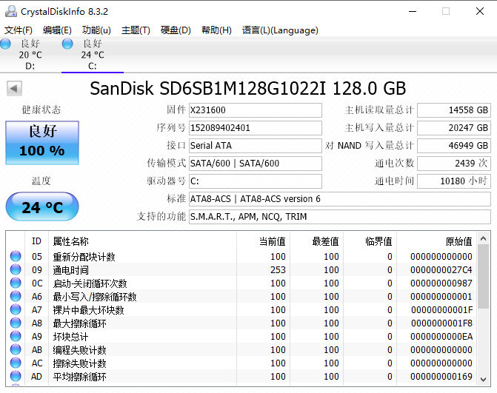Click the 最差值 column header
Image resolution: width=497 pixels, height=393 pixels.
pyautogui.click(x=316, y=241)
